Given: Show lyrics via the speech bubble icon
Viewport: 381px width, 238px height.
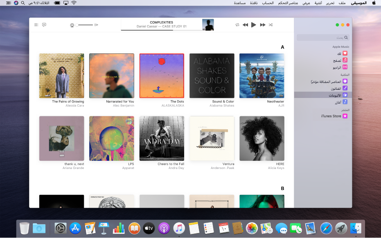Looking at the screenshot, I should [x=44, y=24].
